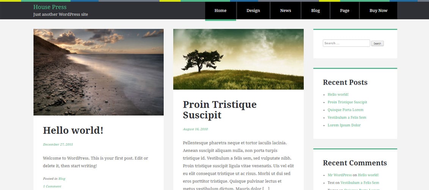
Task: Open Quisque Porta Lorem in Recent Posts
Action: (x=346, y=110)
